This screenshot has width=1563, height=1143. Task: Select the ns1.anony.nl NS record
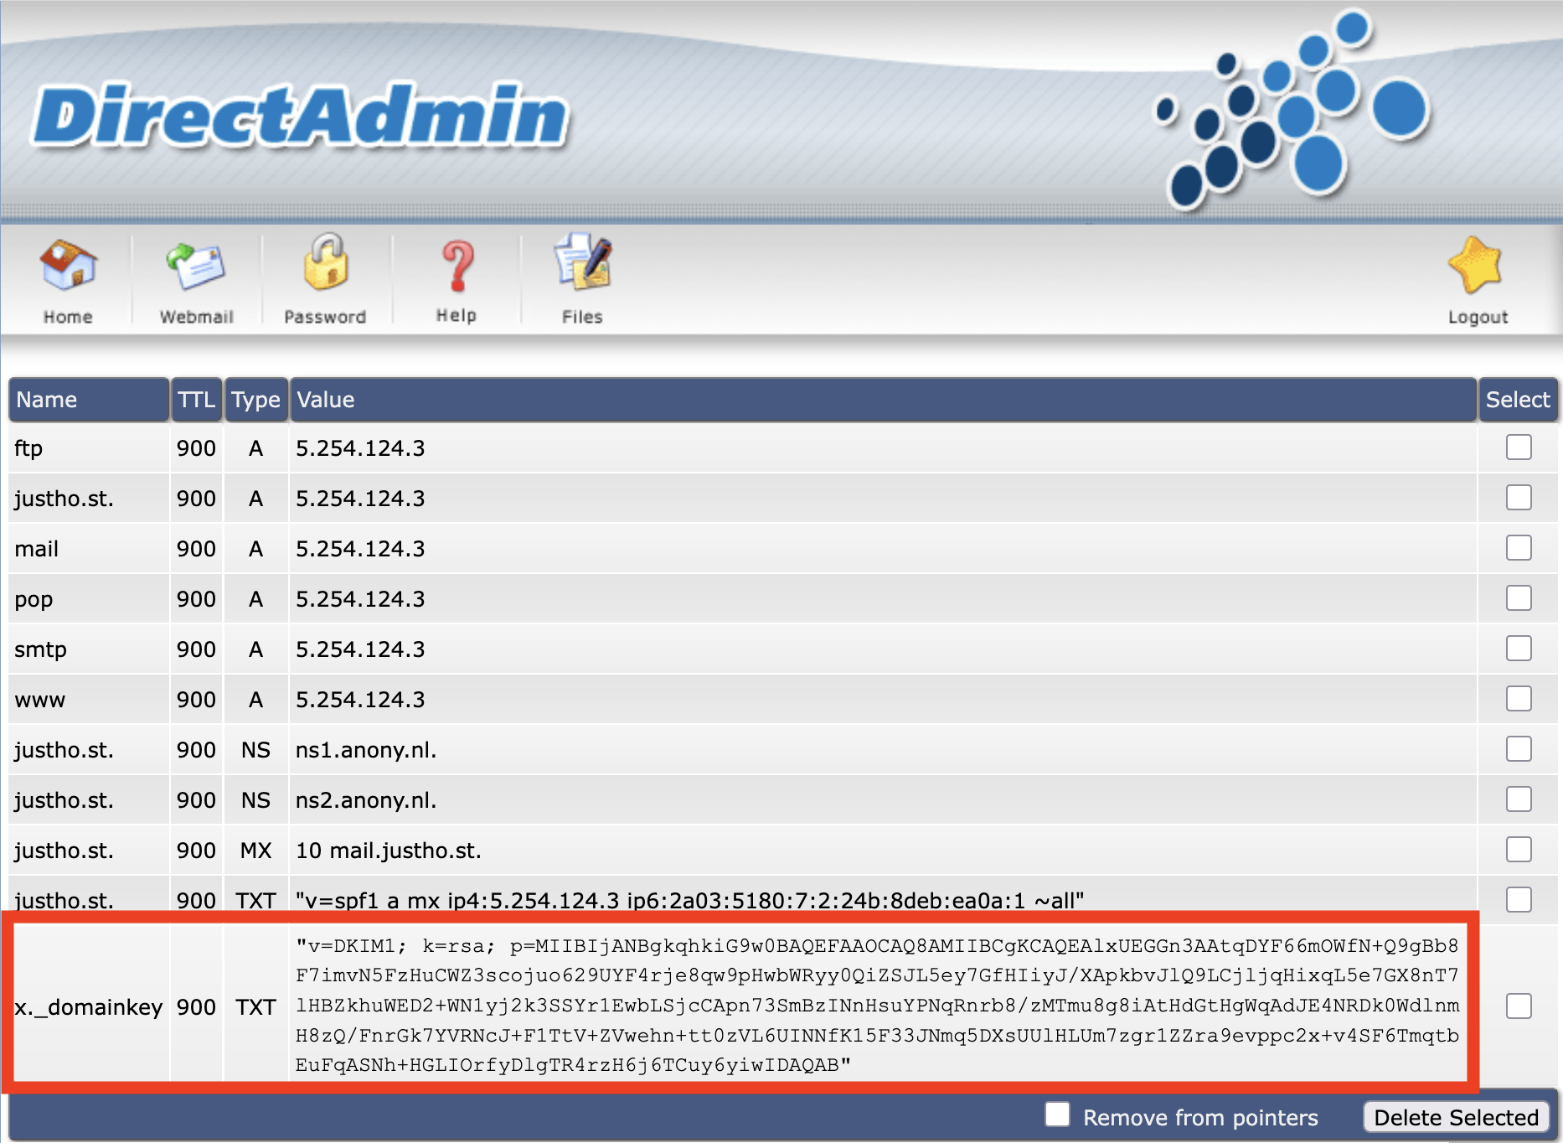pos(1517,749)
